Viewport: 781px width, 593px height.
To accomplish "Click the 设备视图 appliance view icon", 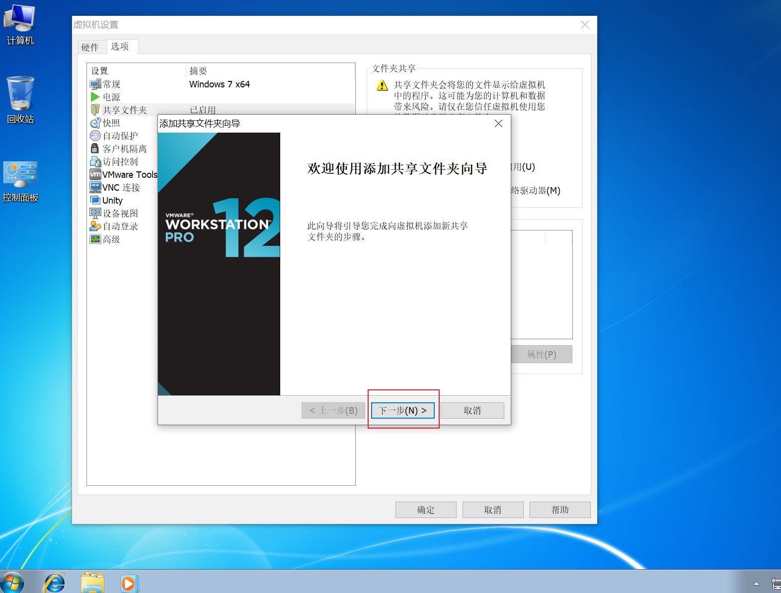I will click(95, 213).
